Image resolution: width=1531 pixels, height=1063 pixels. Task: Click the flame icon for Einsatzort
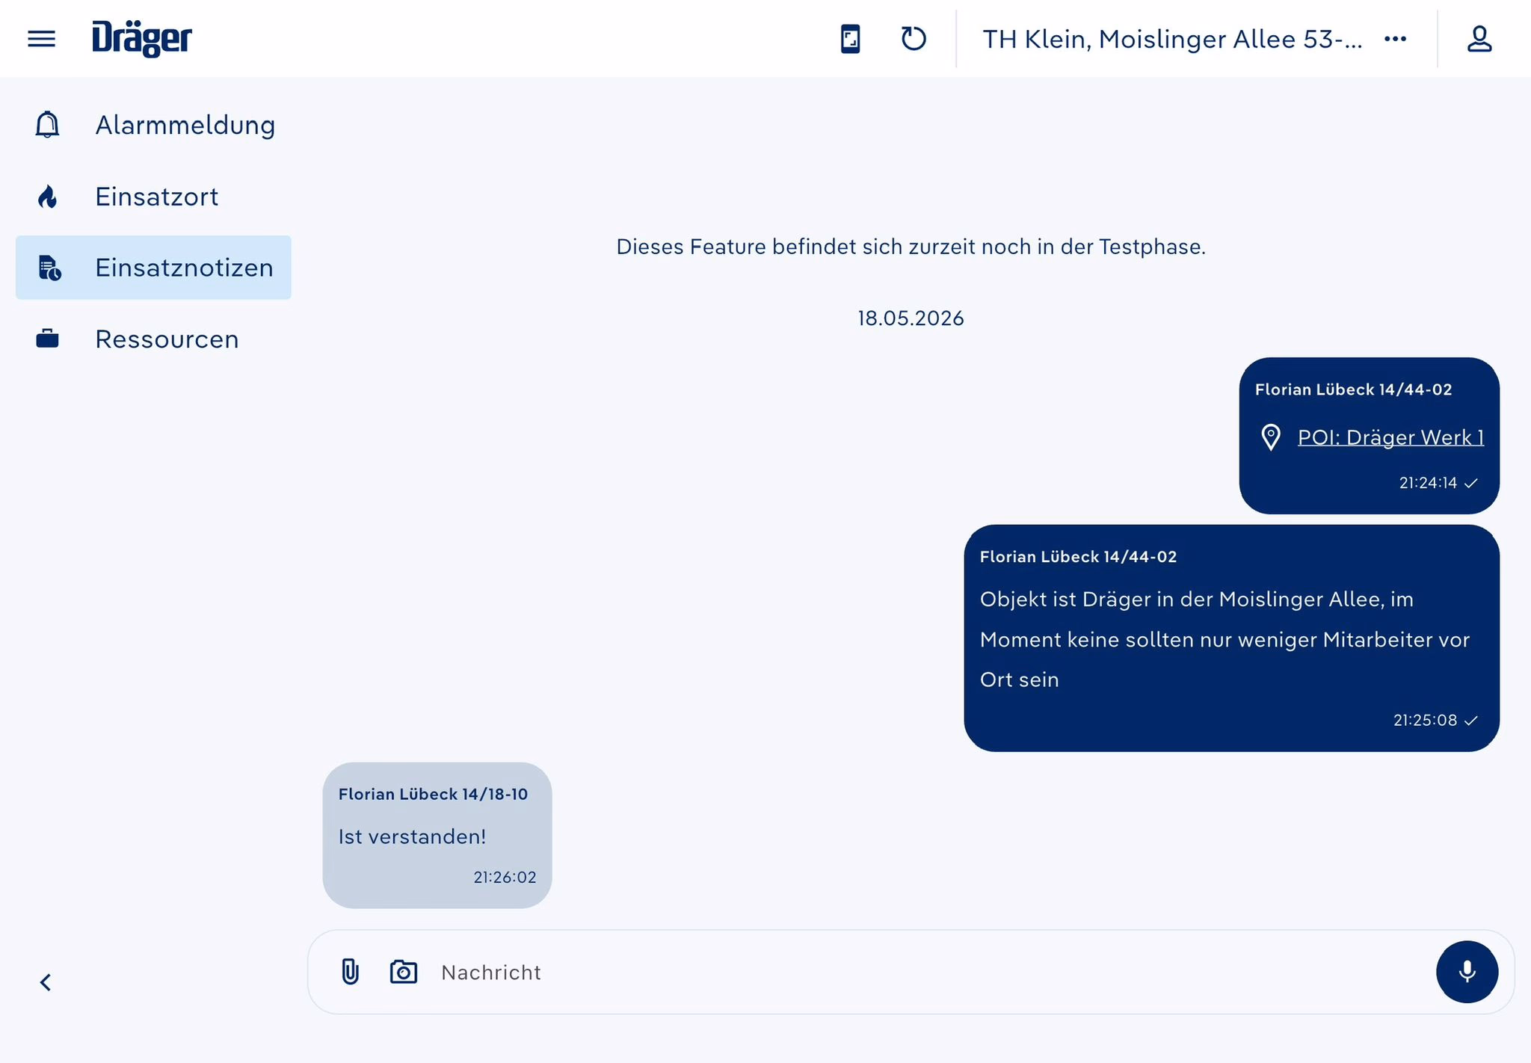pyautogui.click(x=47, y=197)
